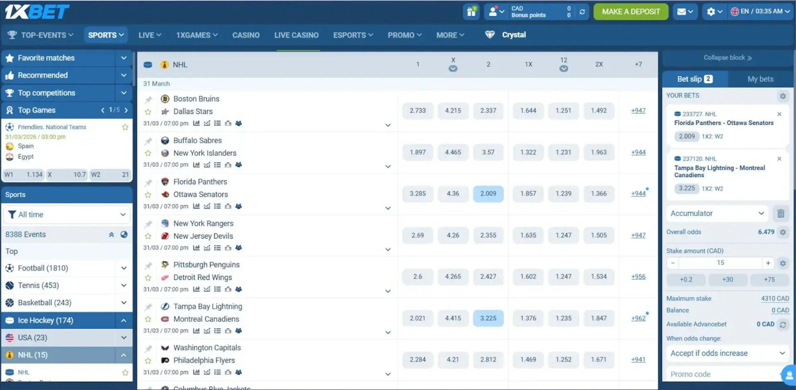Remove Florida Panthers bet from slip
Image resolution: width=796 pixels, height=390 pixels.
coord(779,114)
